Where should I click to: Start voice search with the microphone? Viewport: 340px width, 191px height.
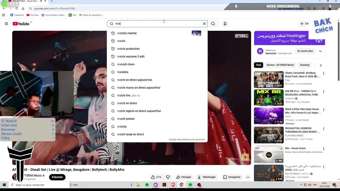point(225,24)
